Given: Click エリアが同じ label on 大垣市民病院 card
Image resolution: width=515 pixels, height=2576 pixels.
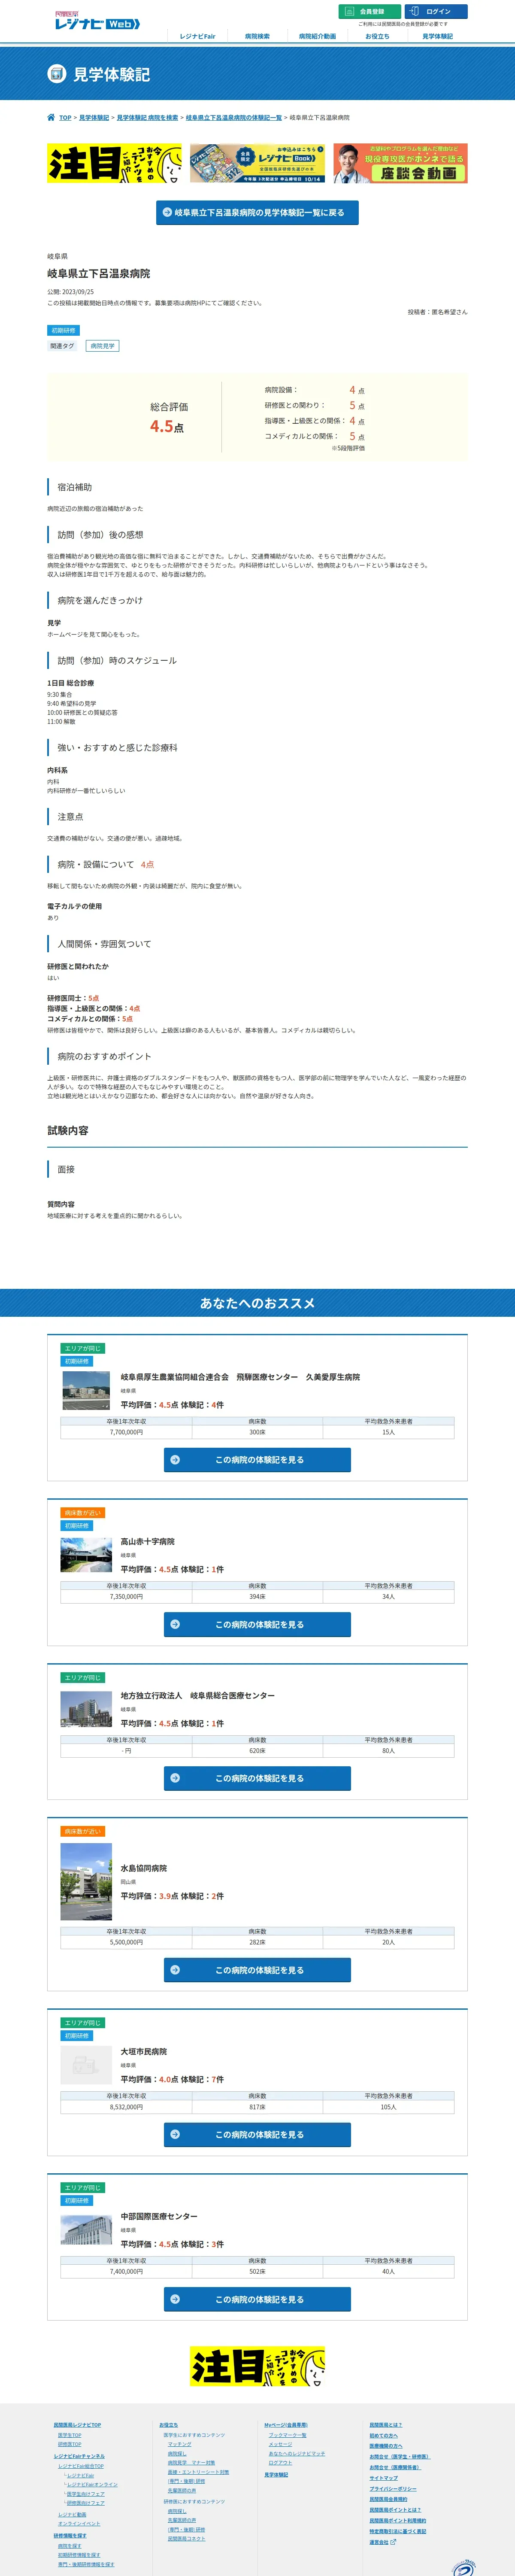Looking at the screenshot, I should pyautogui.click(x=83, y=2023).
